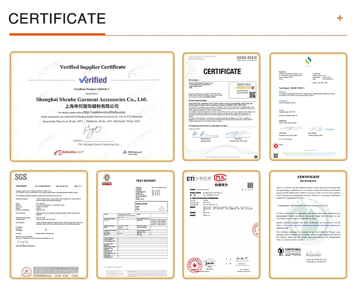Open the TESTEX test report thumbnail
Viewport: 357px width, 291px height.
pyautogui.click(x=308, y=107)
